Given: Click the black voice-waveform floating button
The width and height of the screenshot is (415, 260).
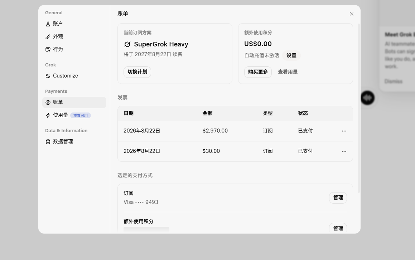Looking at the screenshot, I should pyautogui.click(x=367, y=98).
